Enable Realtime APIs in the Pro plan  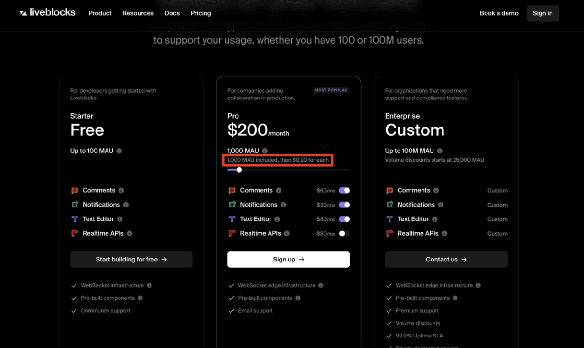point(345,233)
